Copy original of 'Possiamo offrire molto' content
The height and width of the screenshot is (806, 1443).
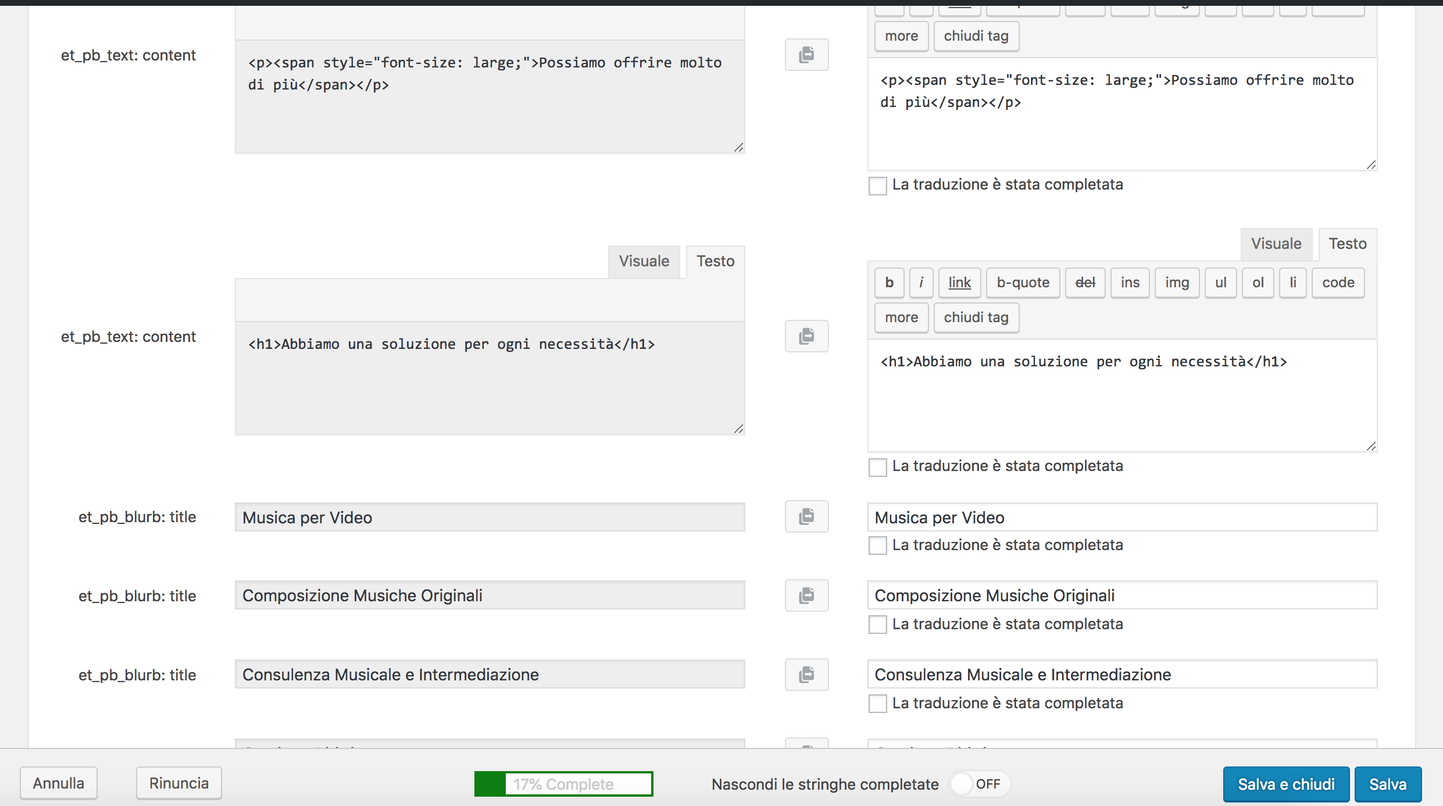pyautogui.click(x=806, y=55)
